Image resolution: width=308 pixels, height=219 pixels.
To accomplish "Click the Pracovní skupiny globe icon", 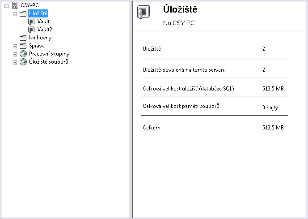I will click(x=23, y=54).
